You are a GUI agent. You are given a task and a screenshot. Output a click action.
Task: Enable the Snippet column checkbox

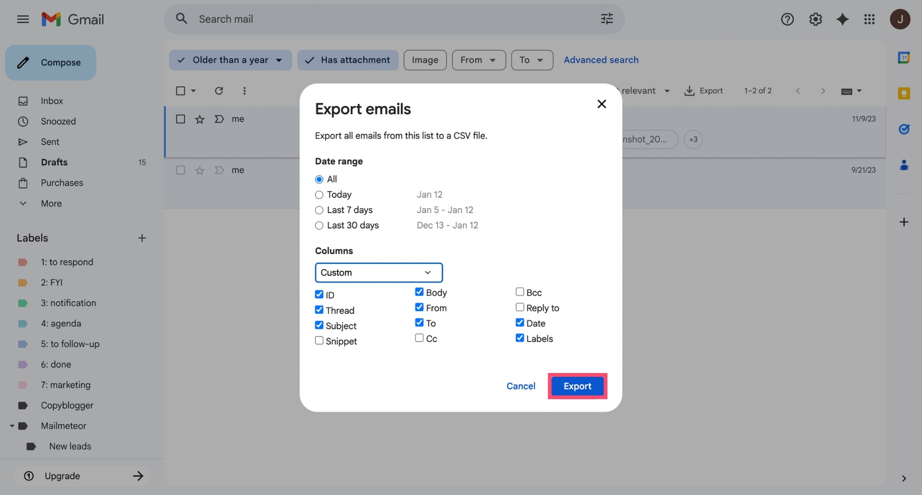coord(319,340)
